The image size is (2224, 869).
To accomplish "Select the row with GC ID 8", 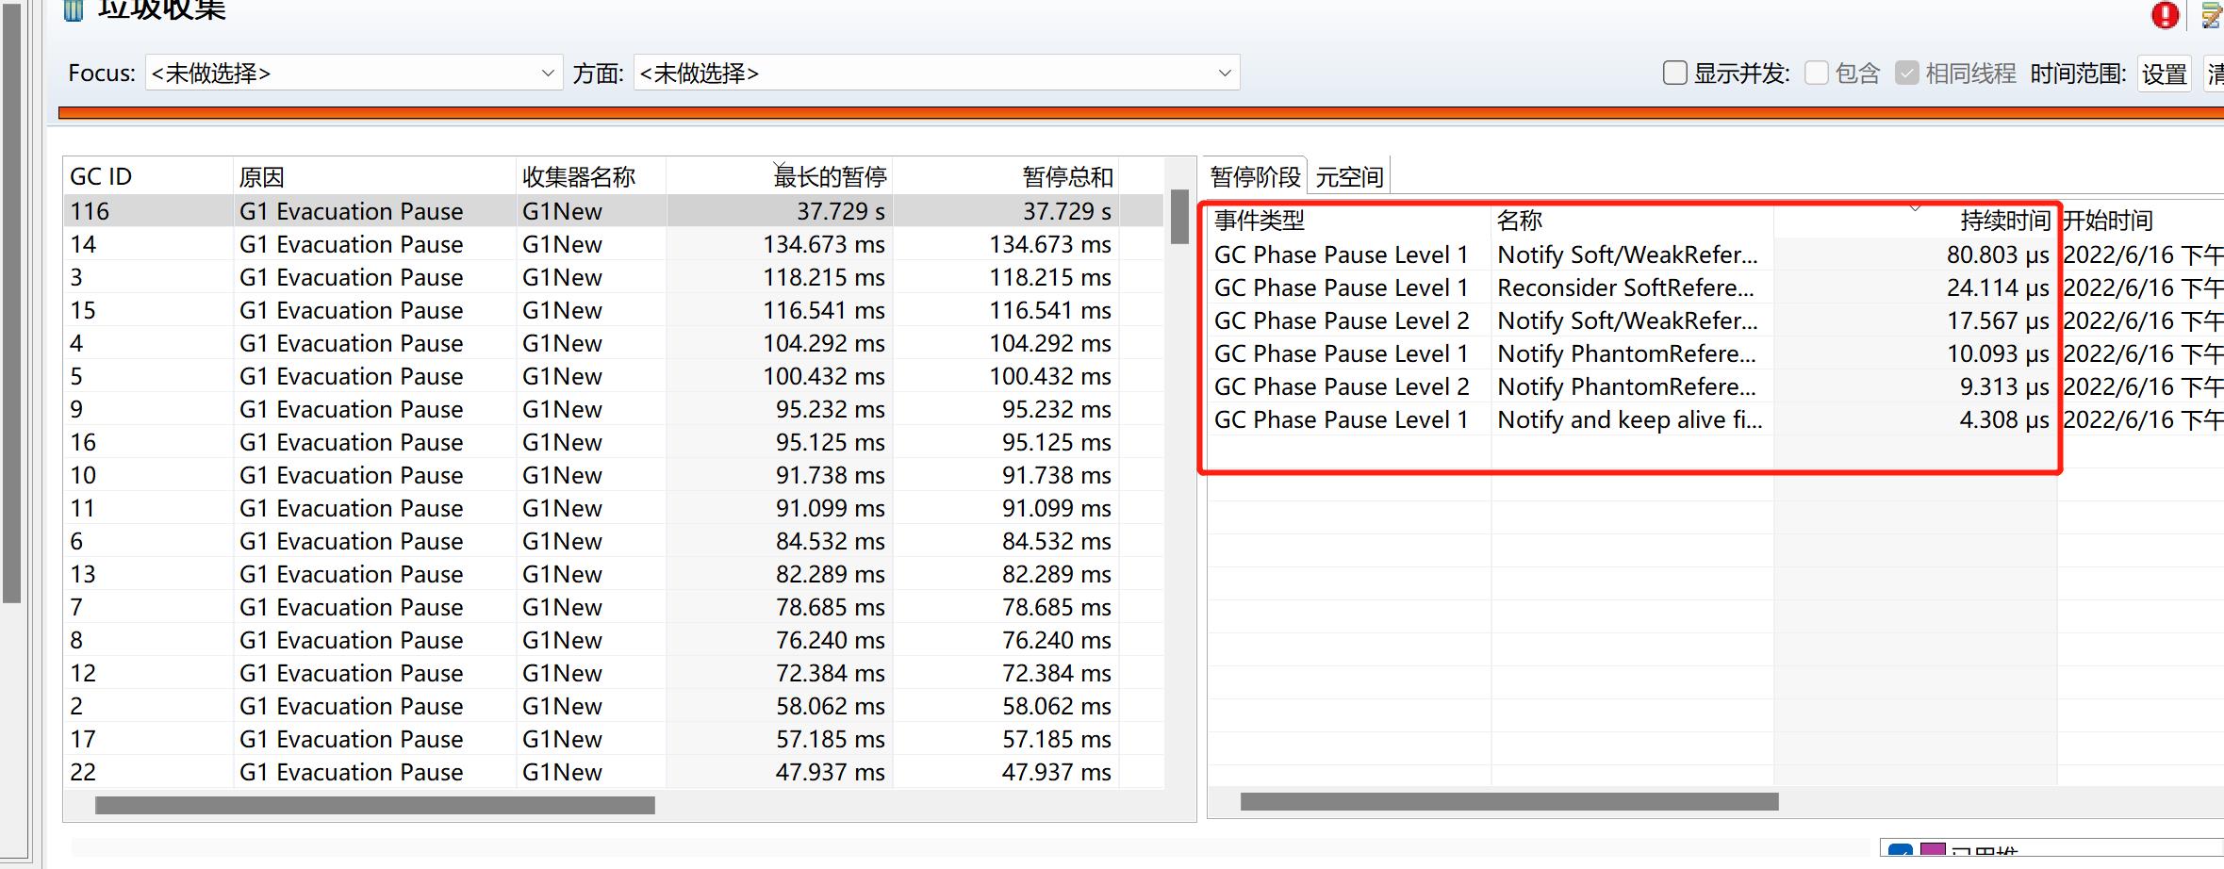I will click(613, 640).
